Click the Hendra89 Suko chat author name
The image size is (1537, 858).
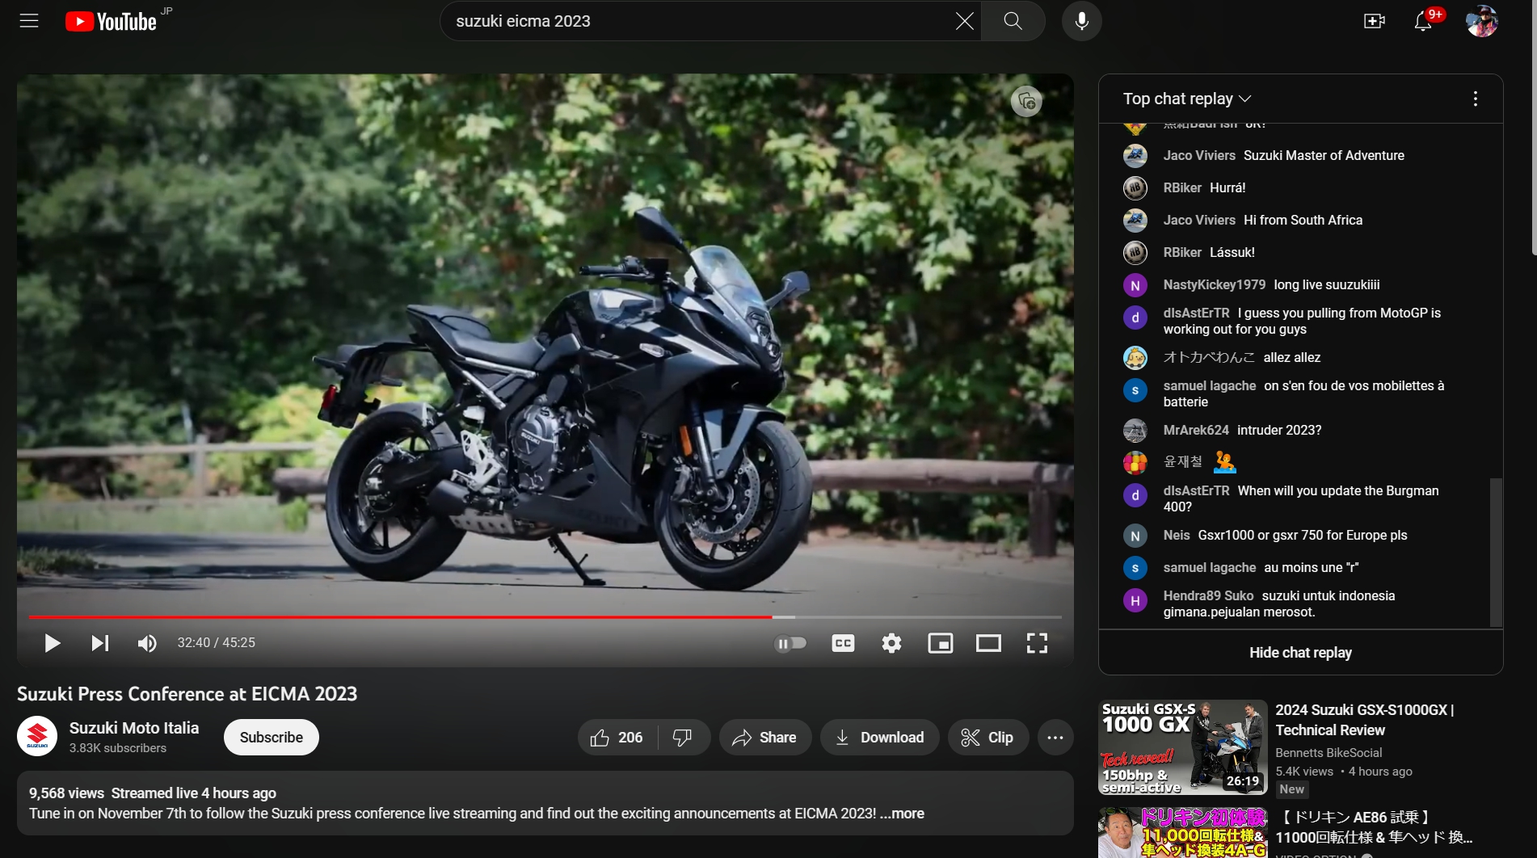1209,595
